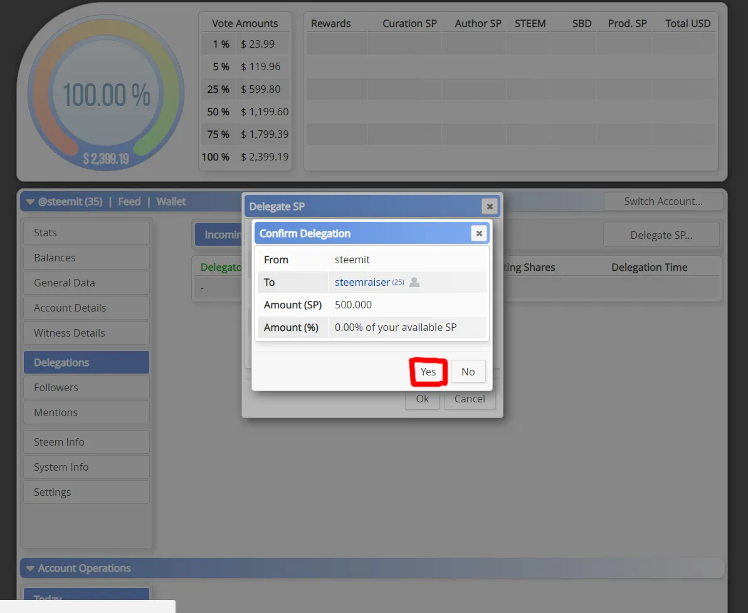
Task: Open the Stats section
Action: coord(87,233)
